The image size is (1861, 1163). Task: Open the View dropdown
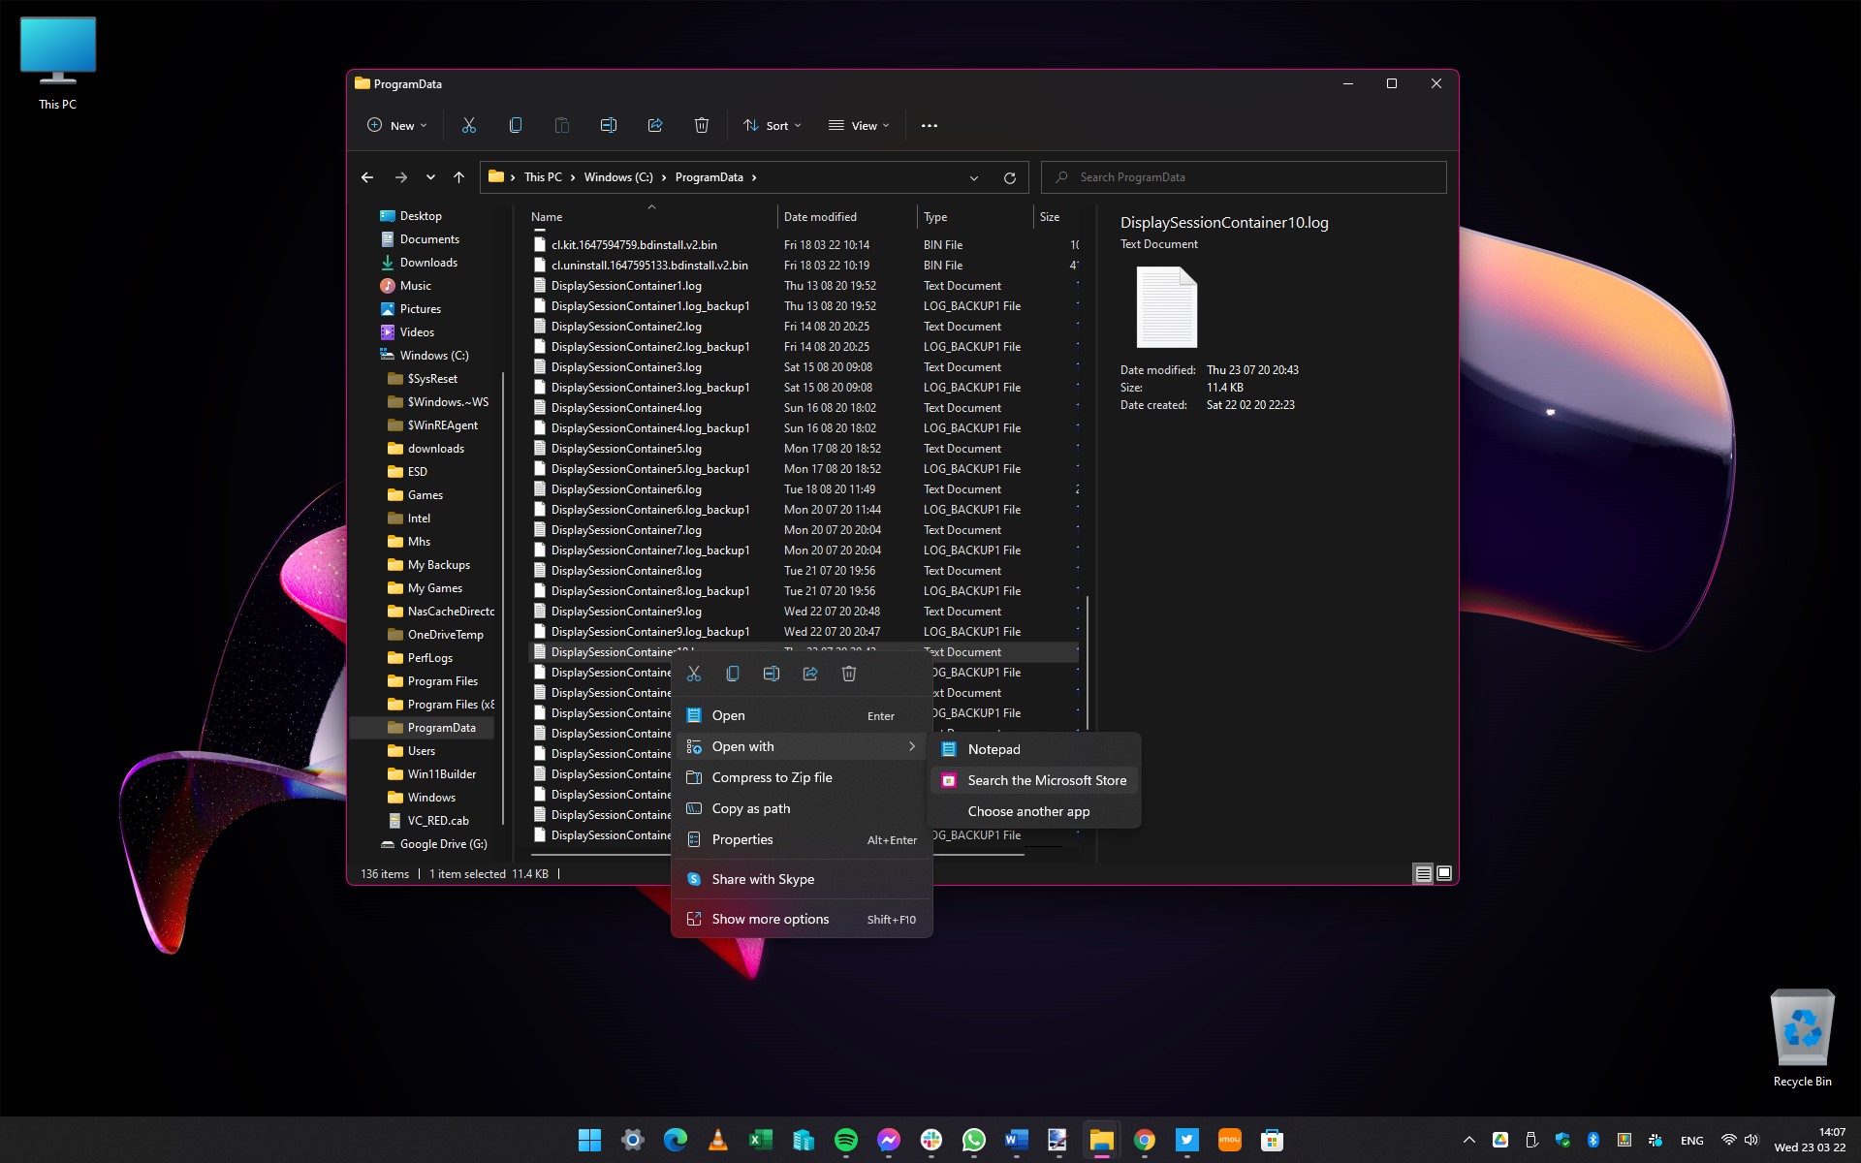[858, 125]
